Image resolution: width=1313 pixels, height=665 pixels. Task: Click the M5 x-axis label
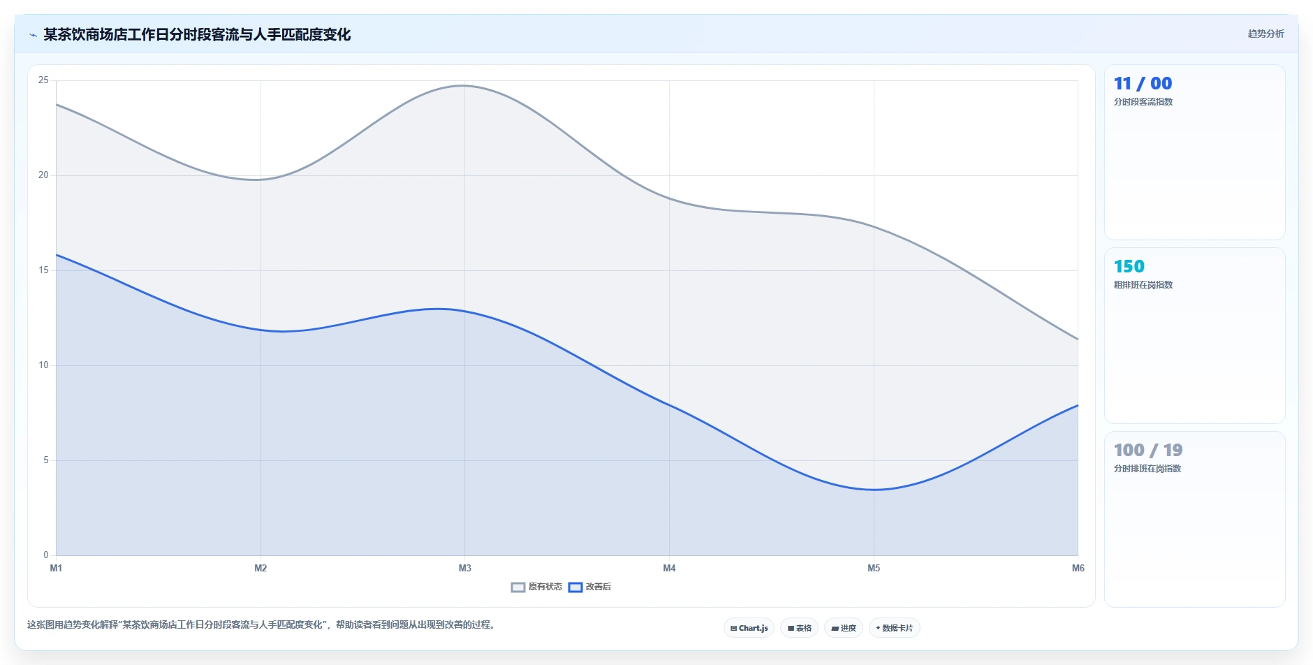point(874,568)
